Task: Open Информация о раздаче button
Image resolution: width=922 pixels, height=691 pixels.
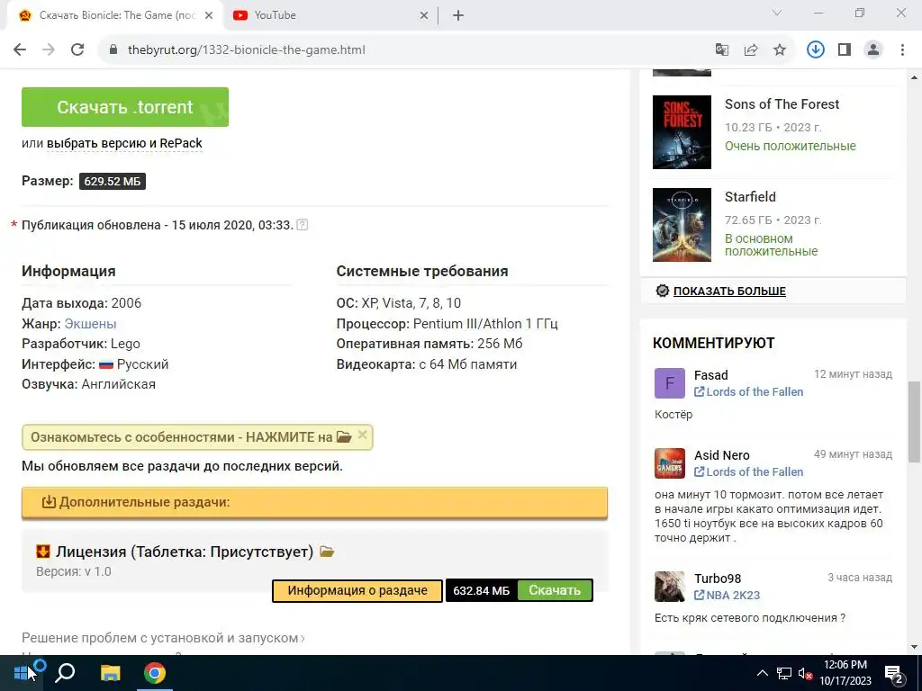Action: (357, 590)
